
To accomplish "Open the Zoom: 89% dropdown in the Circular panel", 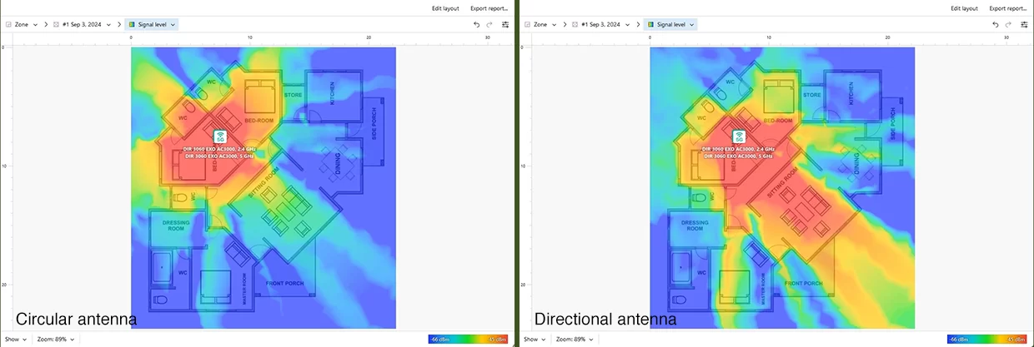I will click(x=57, y=340).
